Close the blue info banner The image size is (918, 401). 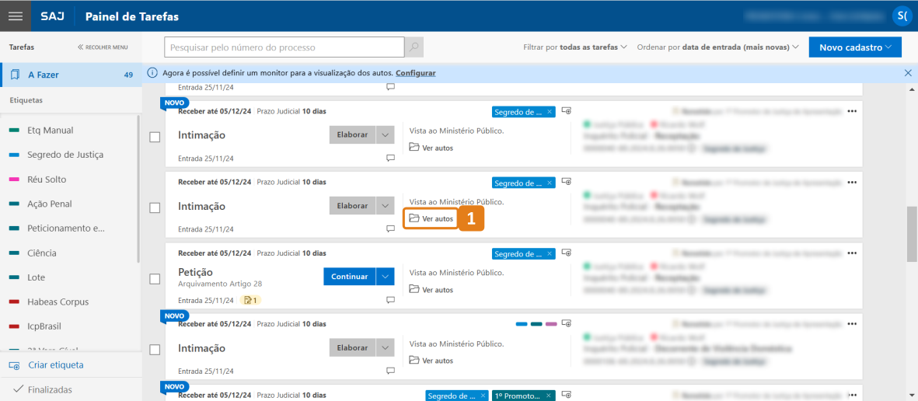tap(907, 73)
